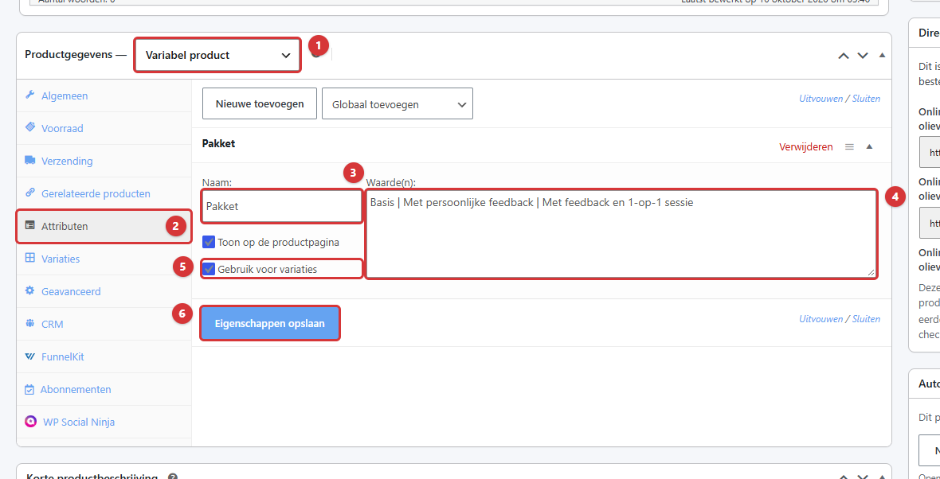Click the WP Social Ninja logo icon

[x=30, y=422]
